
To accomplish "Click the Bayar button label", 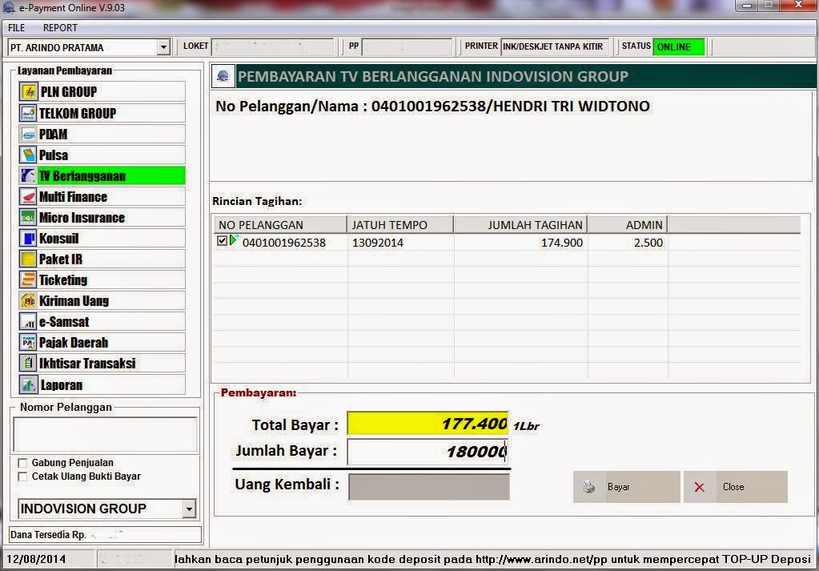I will pos(618,487).
